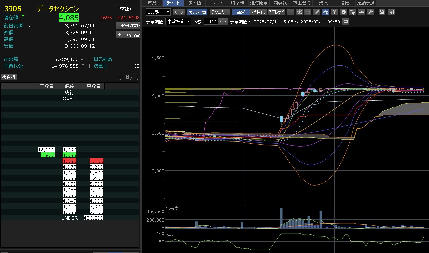Click ask price 4,090 in order book

pos(69,149)
